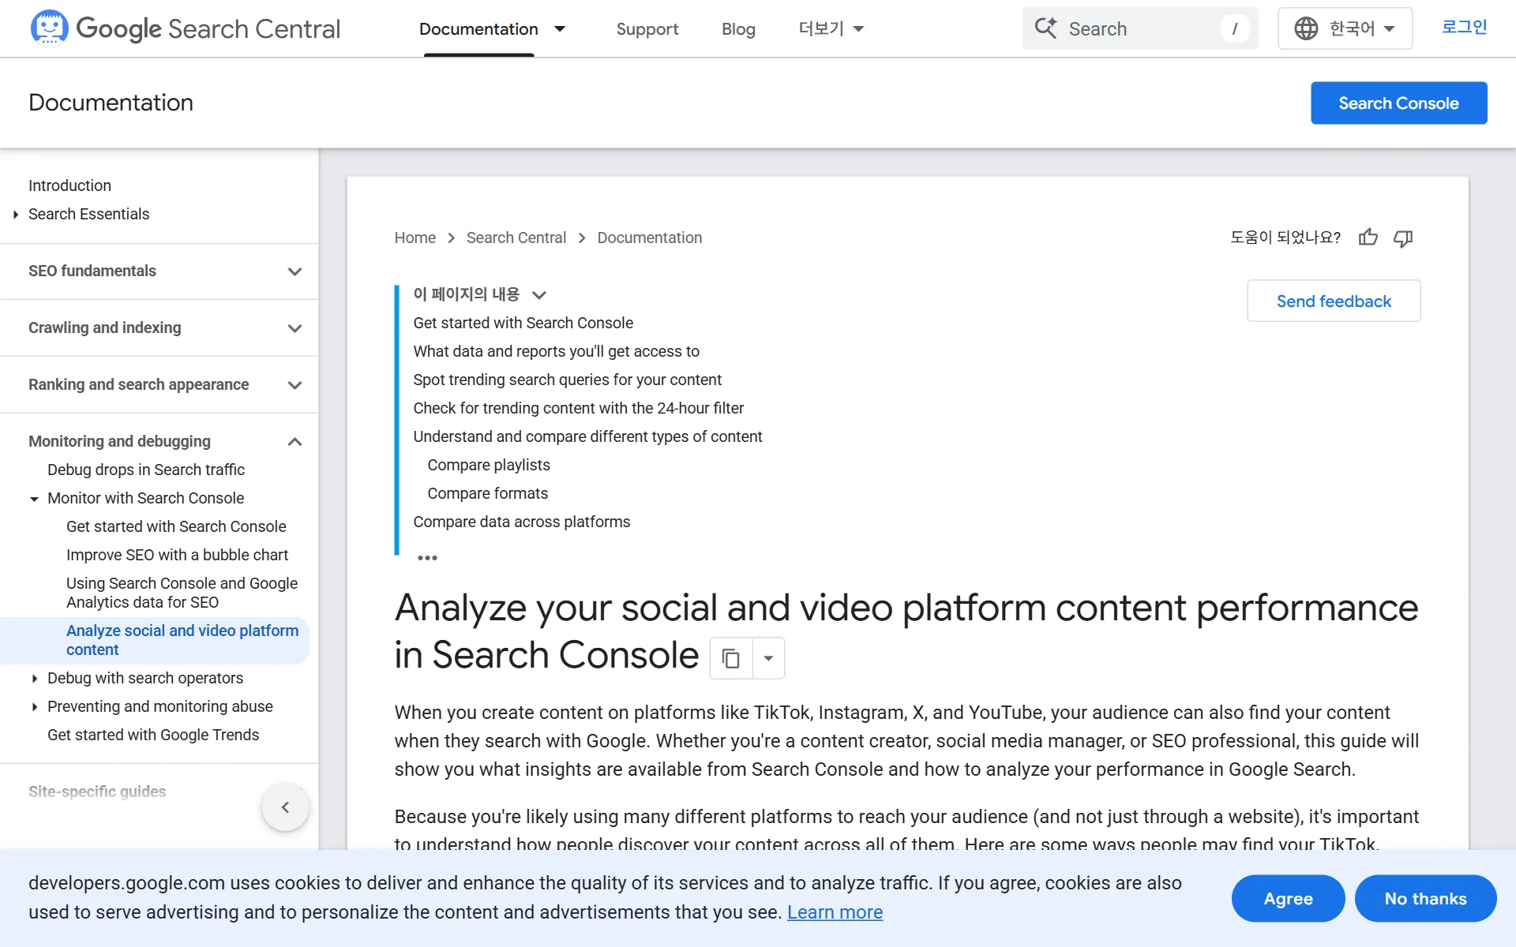Open the cookie Learn more link
This screenshot has width=1516, height=947.
(835, 912)
